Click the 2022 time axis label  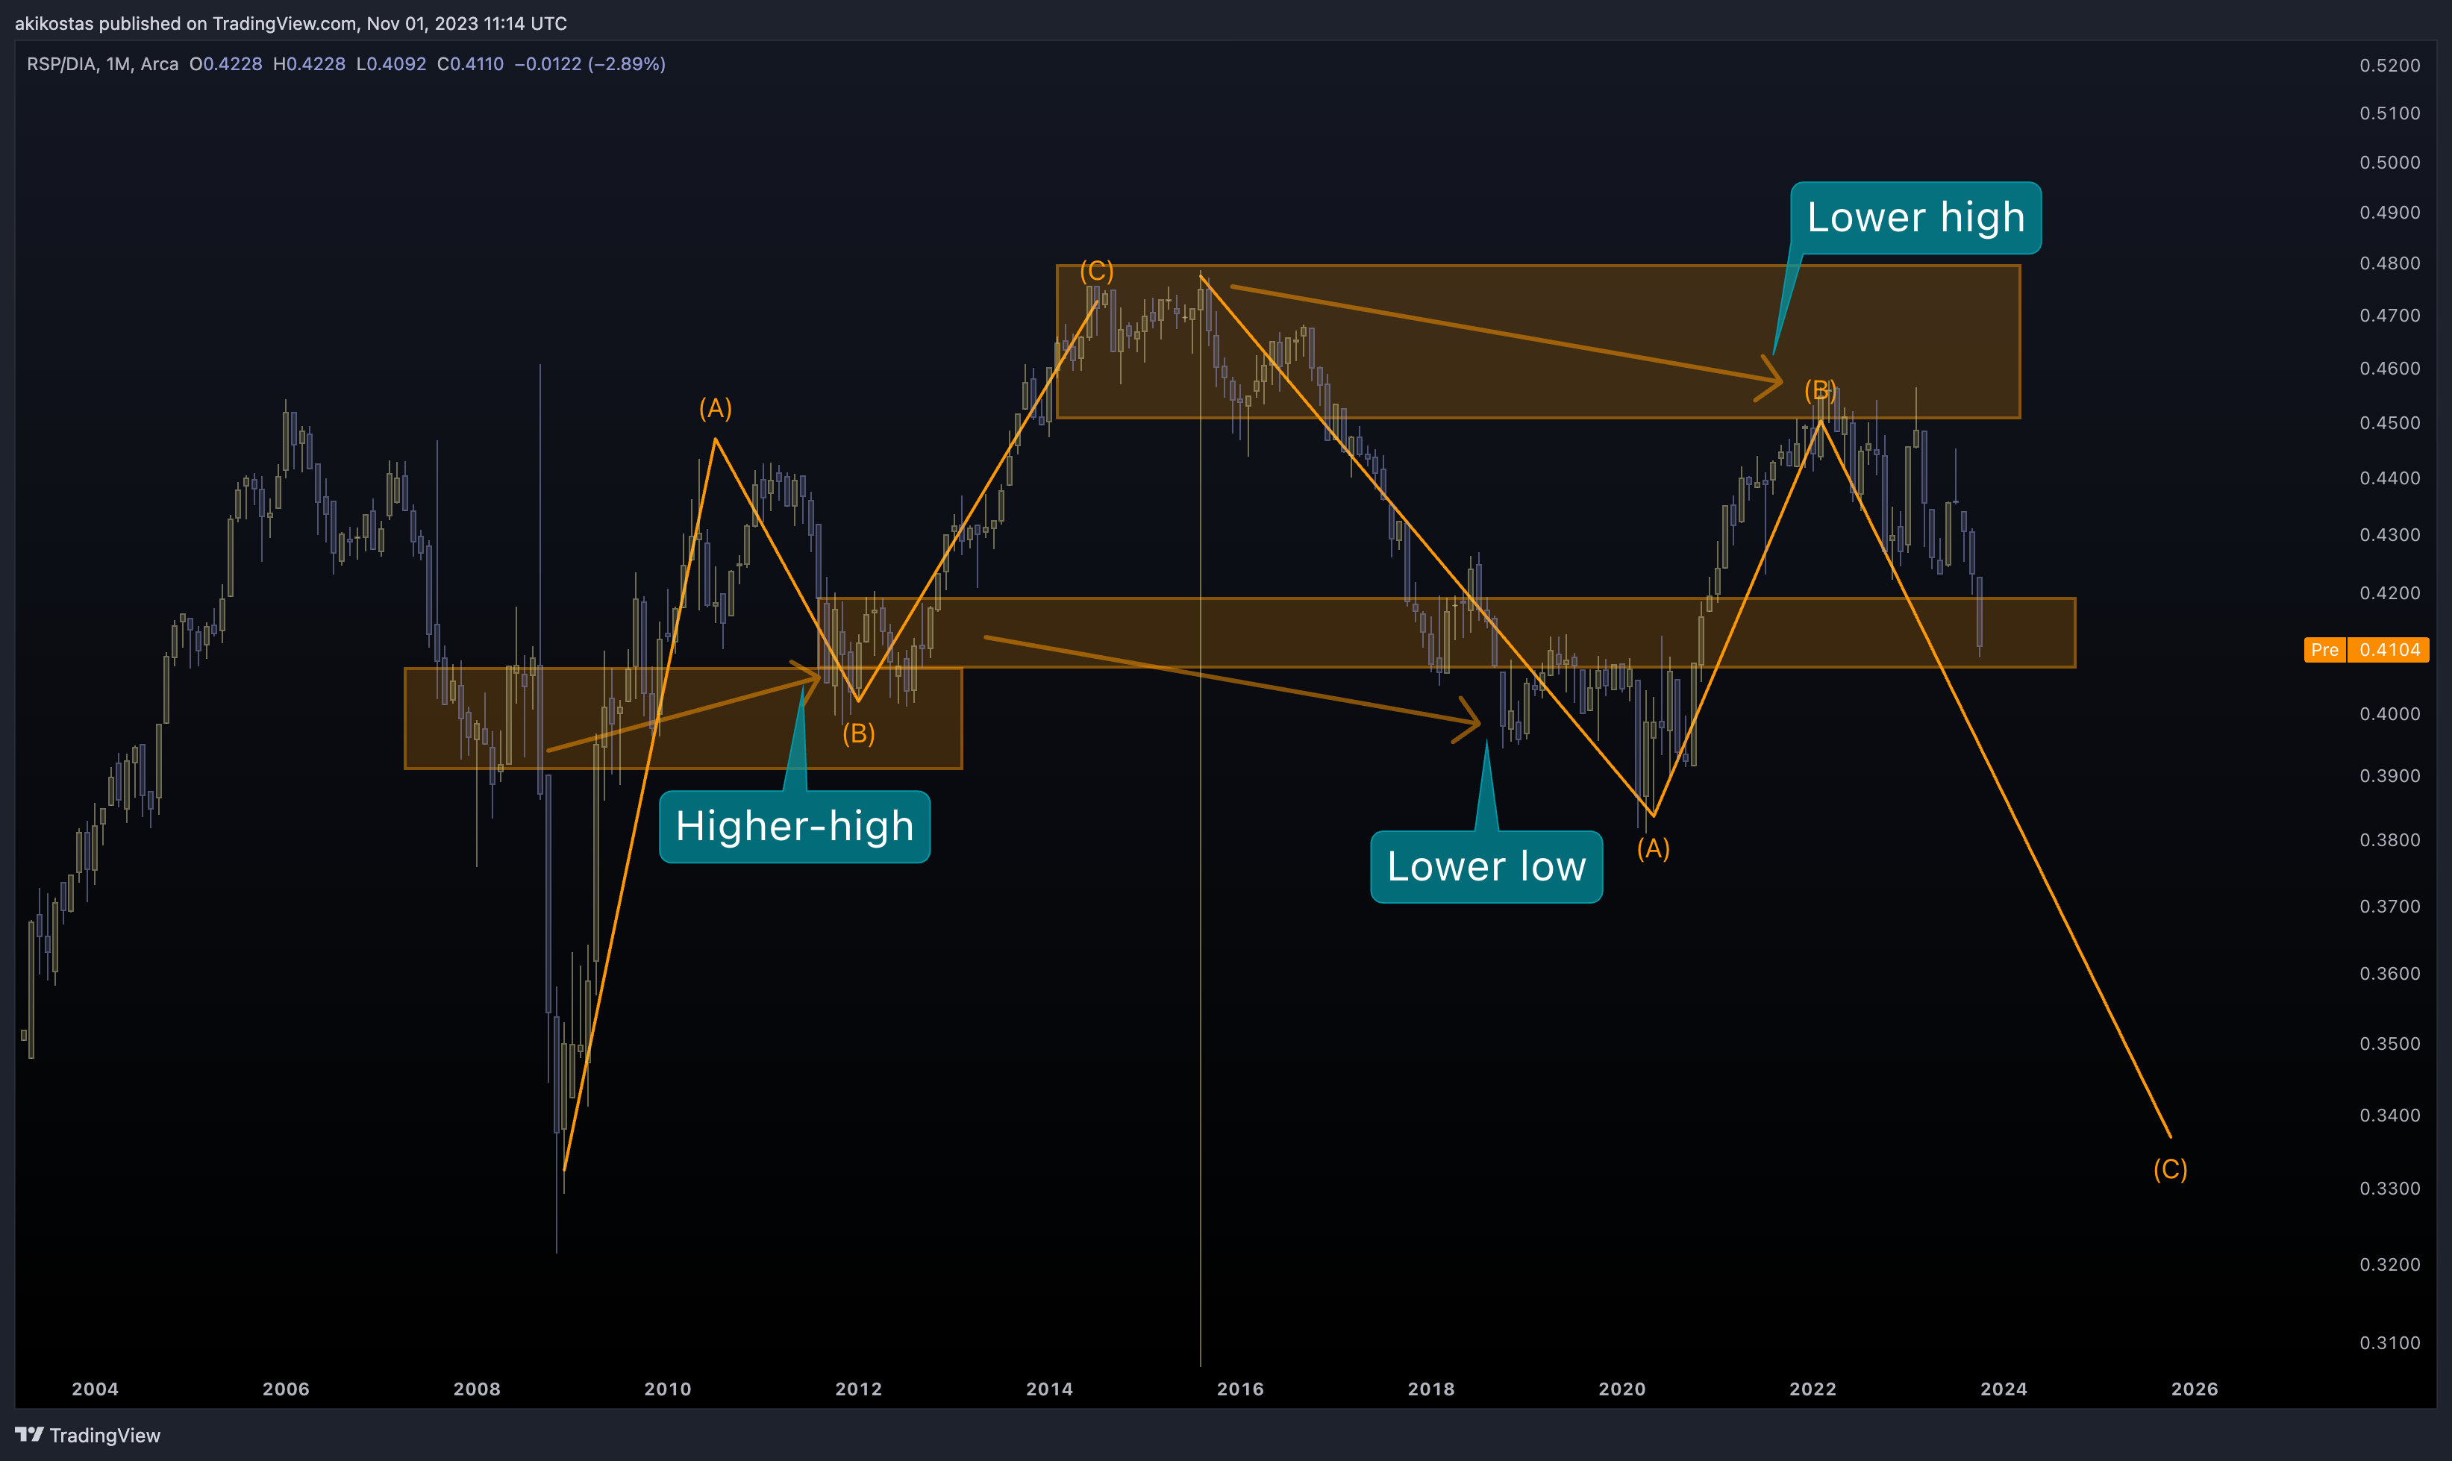click(1813, 1389)
